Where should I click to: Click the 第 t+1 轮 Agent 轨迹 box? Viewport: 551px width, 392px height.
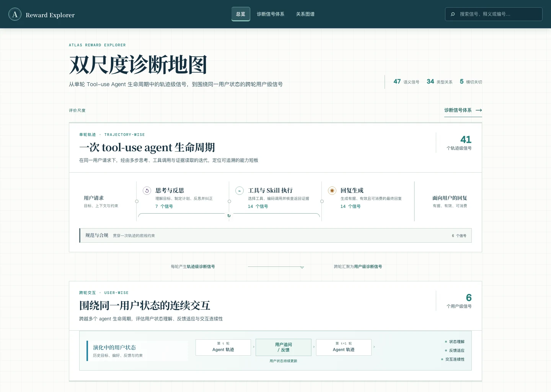tap(344, 347)
